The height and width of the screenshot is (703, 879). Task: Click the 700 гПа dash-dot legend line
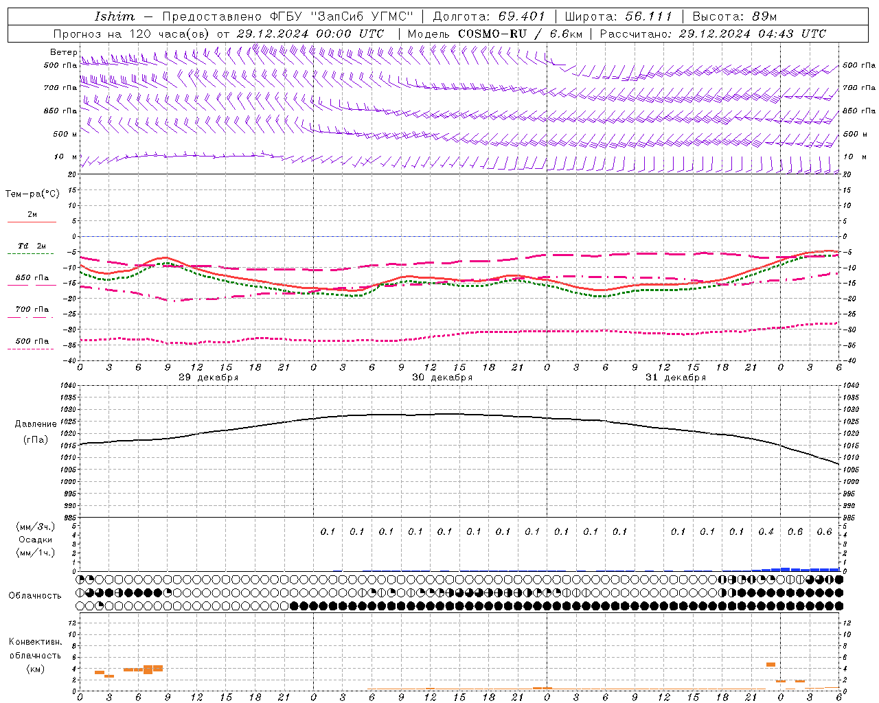tap(31, 317)
